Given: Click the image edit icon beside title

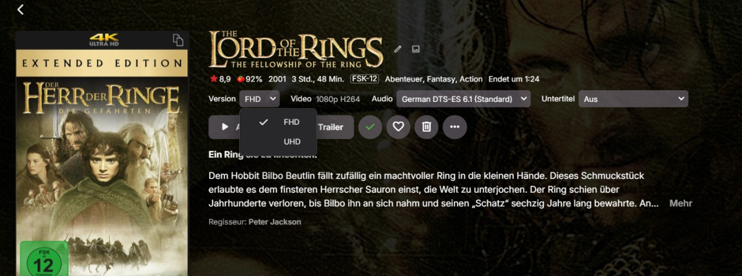Looking at the screenshot, I should coord(416,49).
